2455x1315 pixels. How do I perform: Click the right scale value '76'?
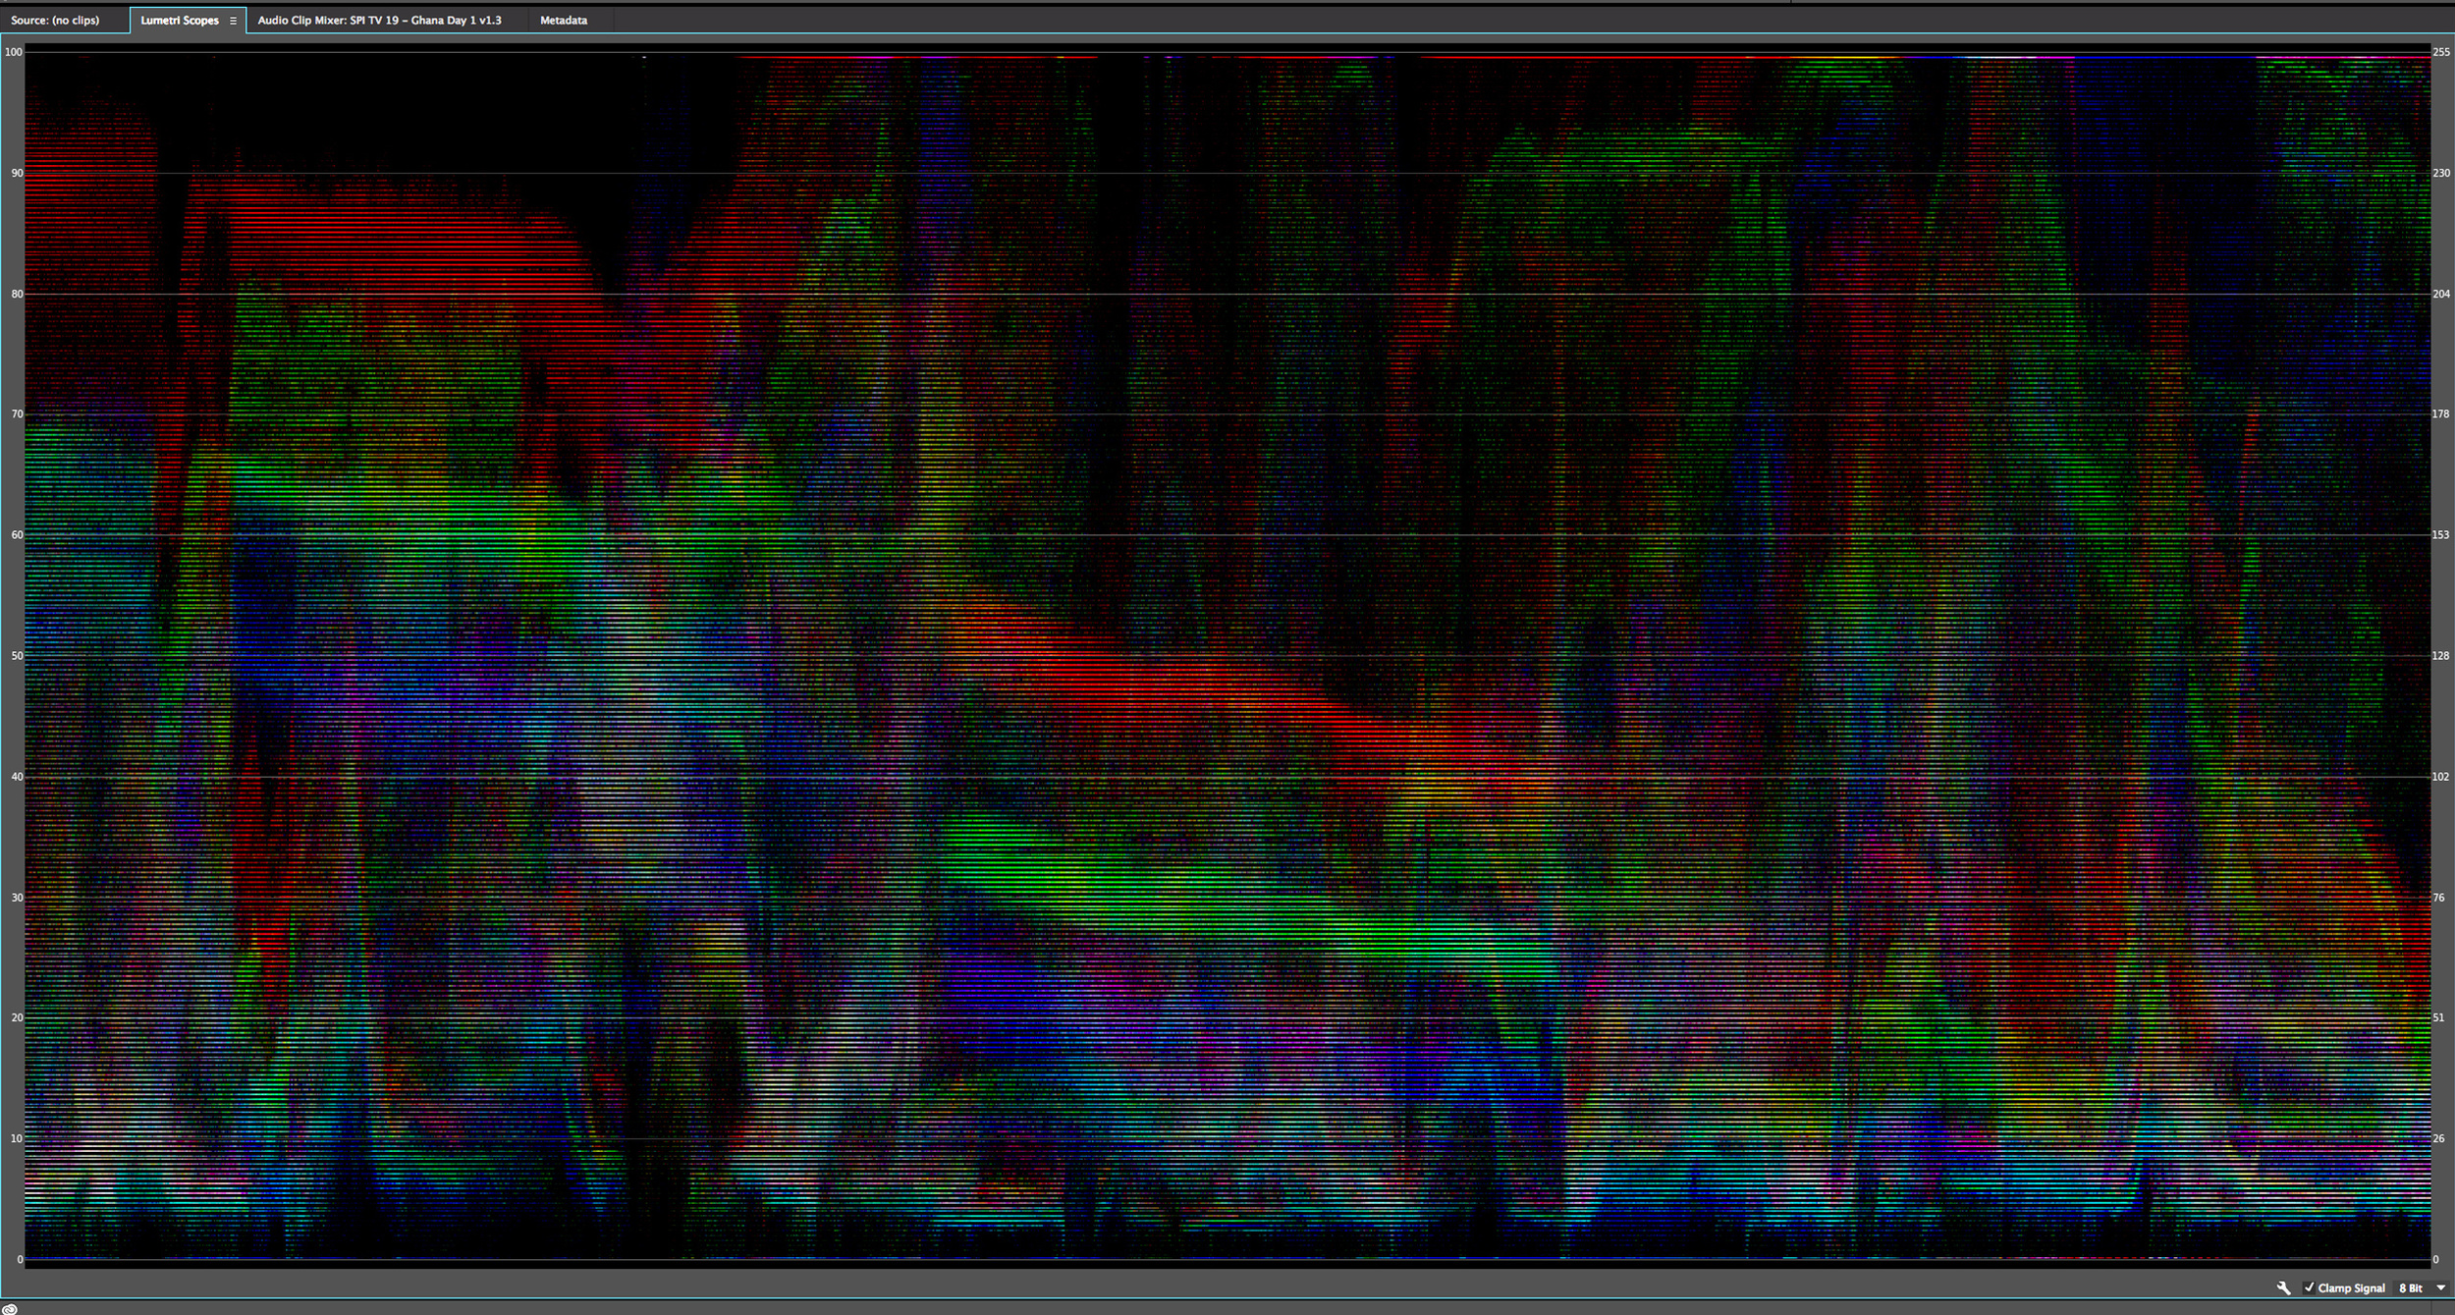2438,898
